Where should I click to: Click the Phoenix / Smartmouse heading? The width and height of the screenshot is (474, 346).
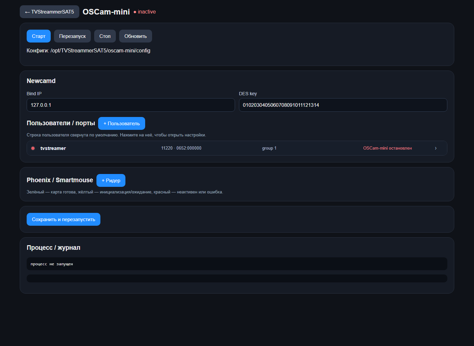tap(60, 180)
